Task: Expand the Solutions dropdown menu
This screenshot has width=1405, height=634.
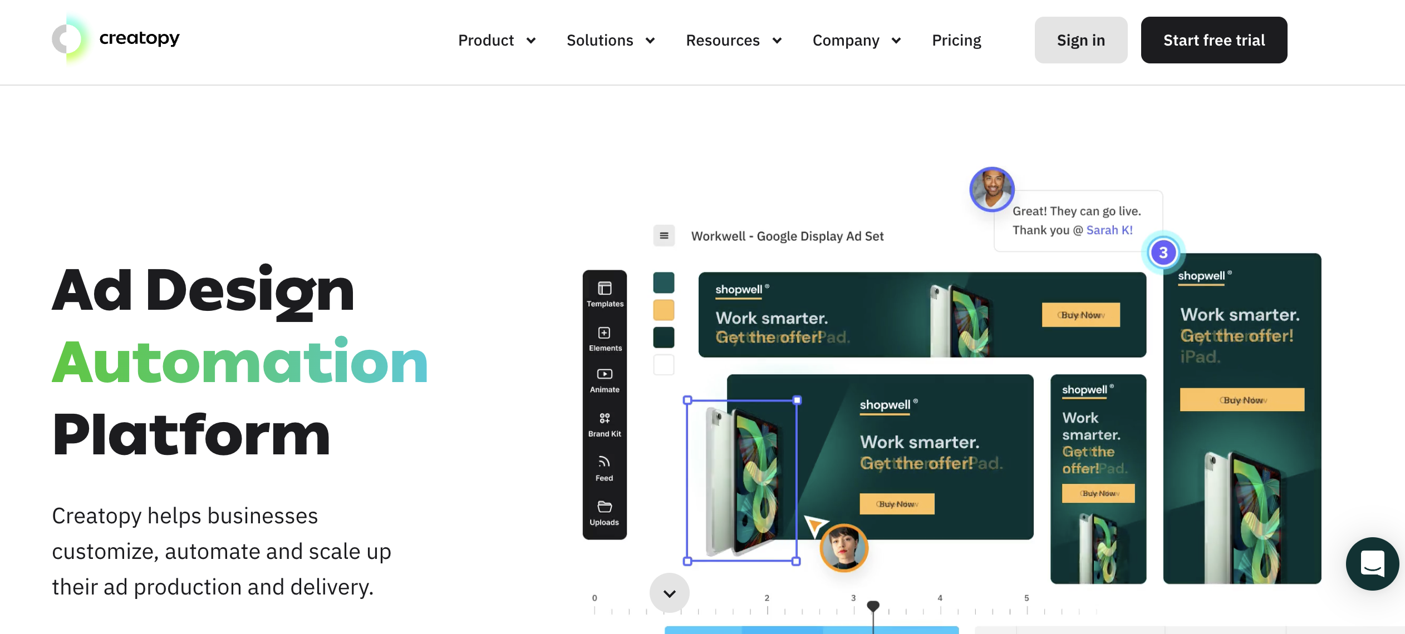Action: 611,40
